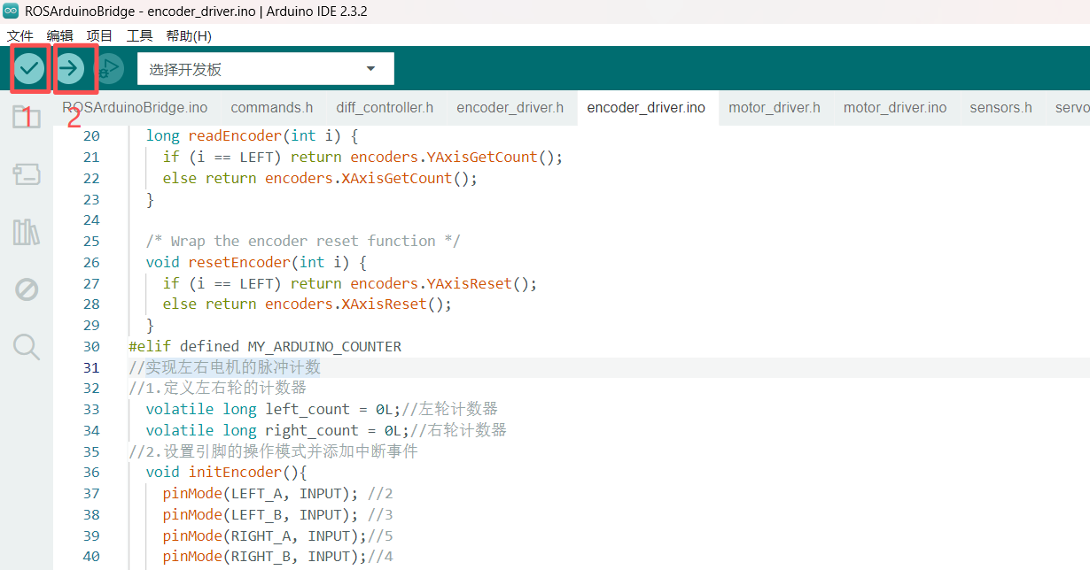Click the Upload arrow button
The width and height of the screenshot is (1090, 570).
[x=70, y=68]
